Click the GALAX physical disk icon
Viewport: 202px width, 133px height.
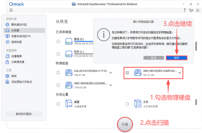[69, 73]
